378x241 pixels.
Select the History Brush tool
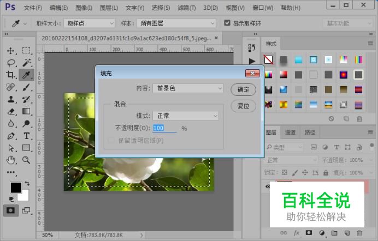(26, 99)
